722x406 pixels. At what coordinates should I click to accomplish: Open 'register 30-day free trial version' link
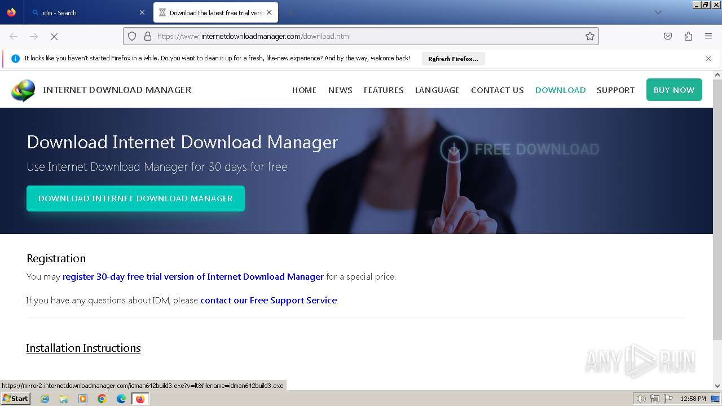point(193,277)
